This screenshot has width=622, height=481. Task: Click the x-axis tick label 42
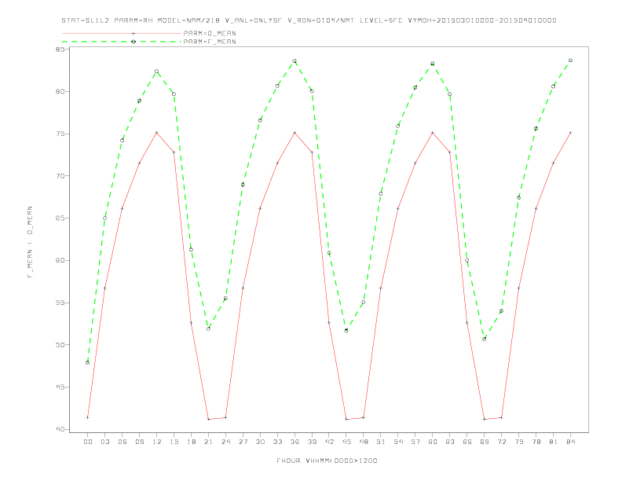[329, 442]
